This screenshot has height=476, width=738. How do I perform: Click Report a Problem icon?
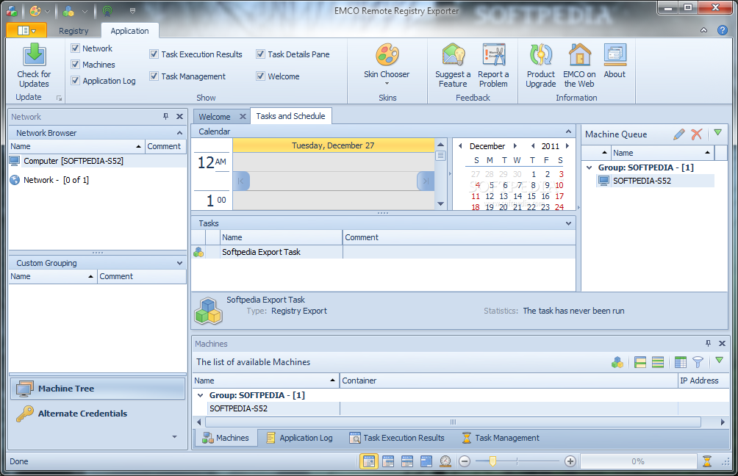493,55
